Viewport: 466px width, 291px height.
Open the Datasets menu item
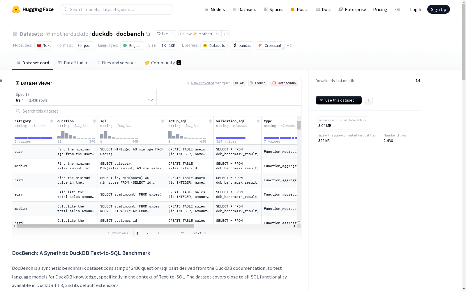pyautogui.click(x=244, y=9)
